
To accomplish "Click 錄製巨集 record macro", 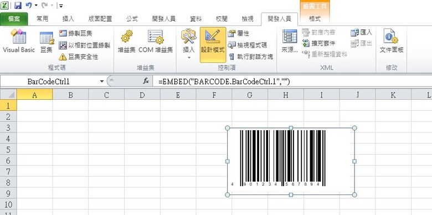I will click(x=75, y=33).
